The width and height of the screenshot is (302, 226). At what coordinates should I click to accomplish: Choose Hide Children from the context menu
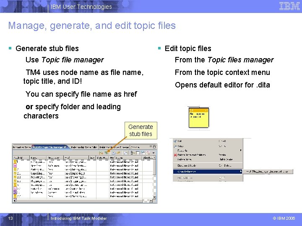[x=208, y=178]
